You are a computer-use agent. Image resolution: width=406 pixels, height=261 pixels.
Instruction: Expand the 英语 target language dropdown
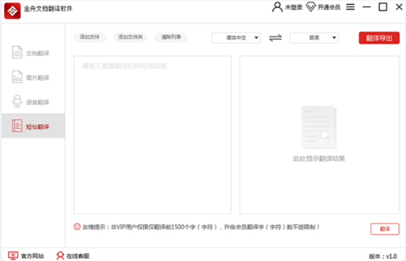click(314, 38)
